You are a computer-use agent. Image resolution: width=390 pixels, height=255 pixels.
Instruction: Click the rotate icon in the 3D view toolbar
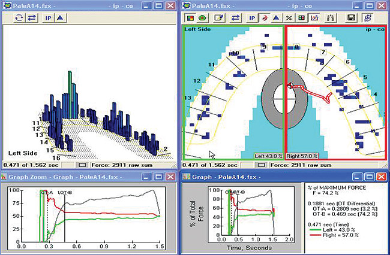click(x=19, y=17)
